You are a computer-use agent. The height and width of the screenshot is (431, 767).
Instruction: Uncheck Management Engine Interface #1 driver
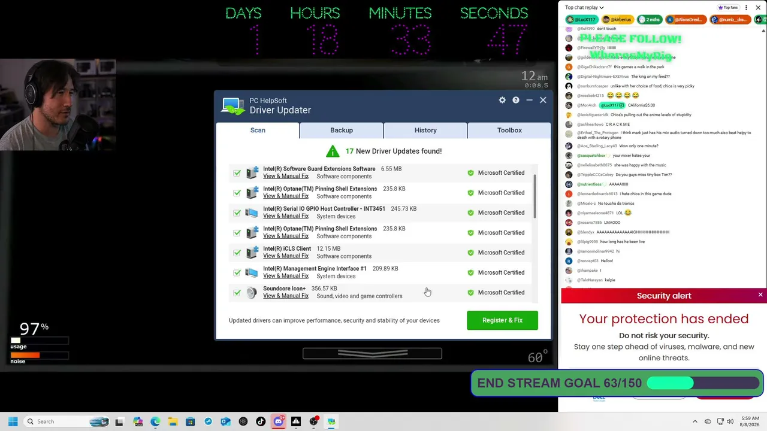[x=237, y=272]
